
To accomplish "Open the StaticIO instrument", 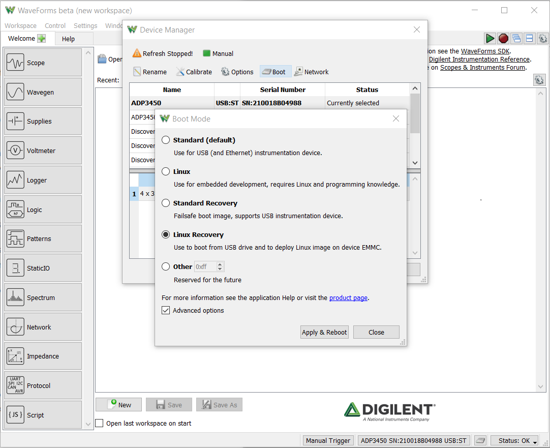I will tap(43, 268).
